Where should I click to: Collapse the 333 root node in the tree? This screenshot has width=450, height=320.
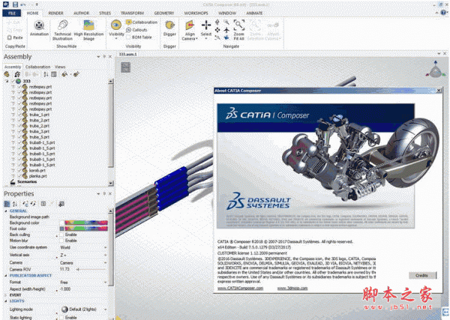[7, 81]
